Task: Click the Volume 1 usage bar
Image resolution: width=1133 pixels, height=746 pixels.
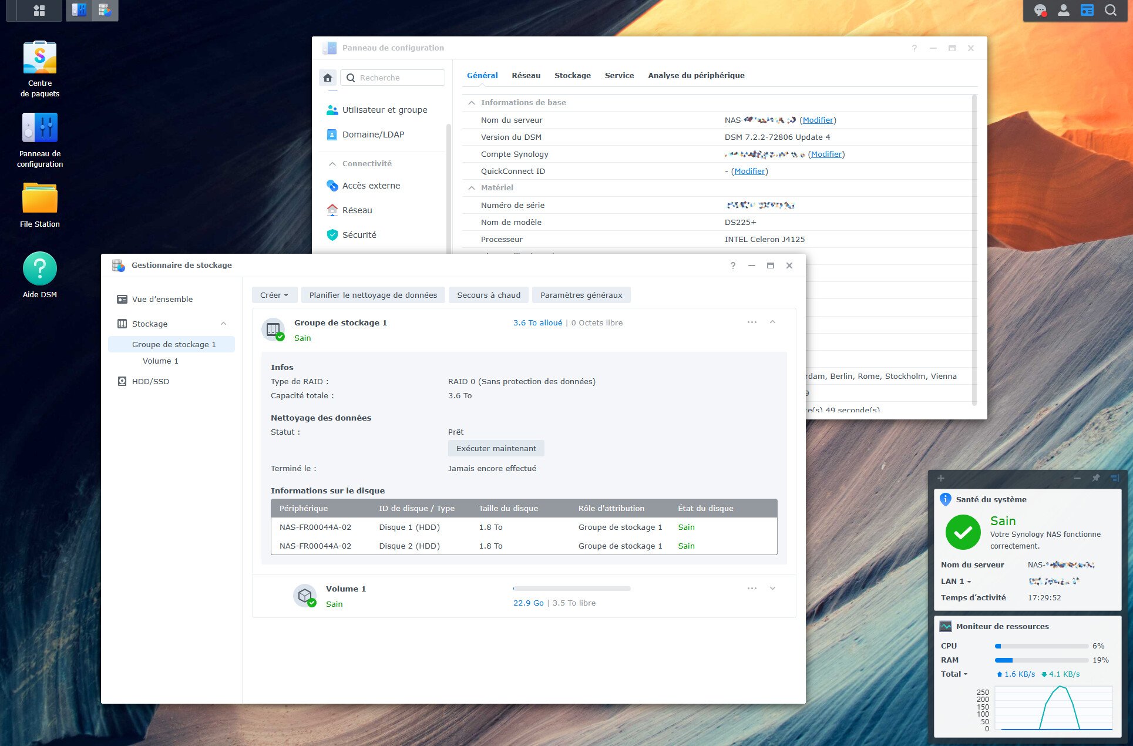Action: pos(571,588)
